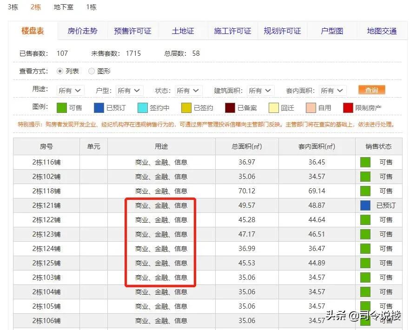Click the orange 查询 button

click(371, 90)
